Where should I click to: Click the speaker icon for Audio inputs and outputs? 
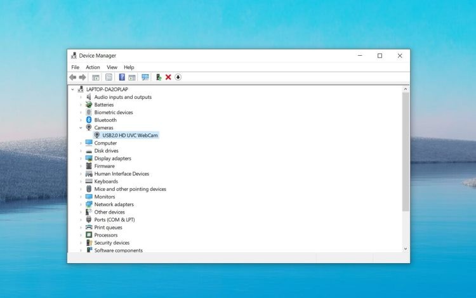(x=89, y=97)
